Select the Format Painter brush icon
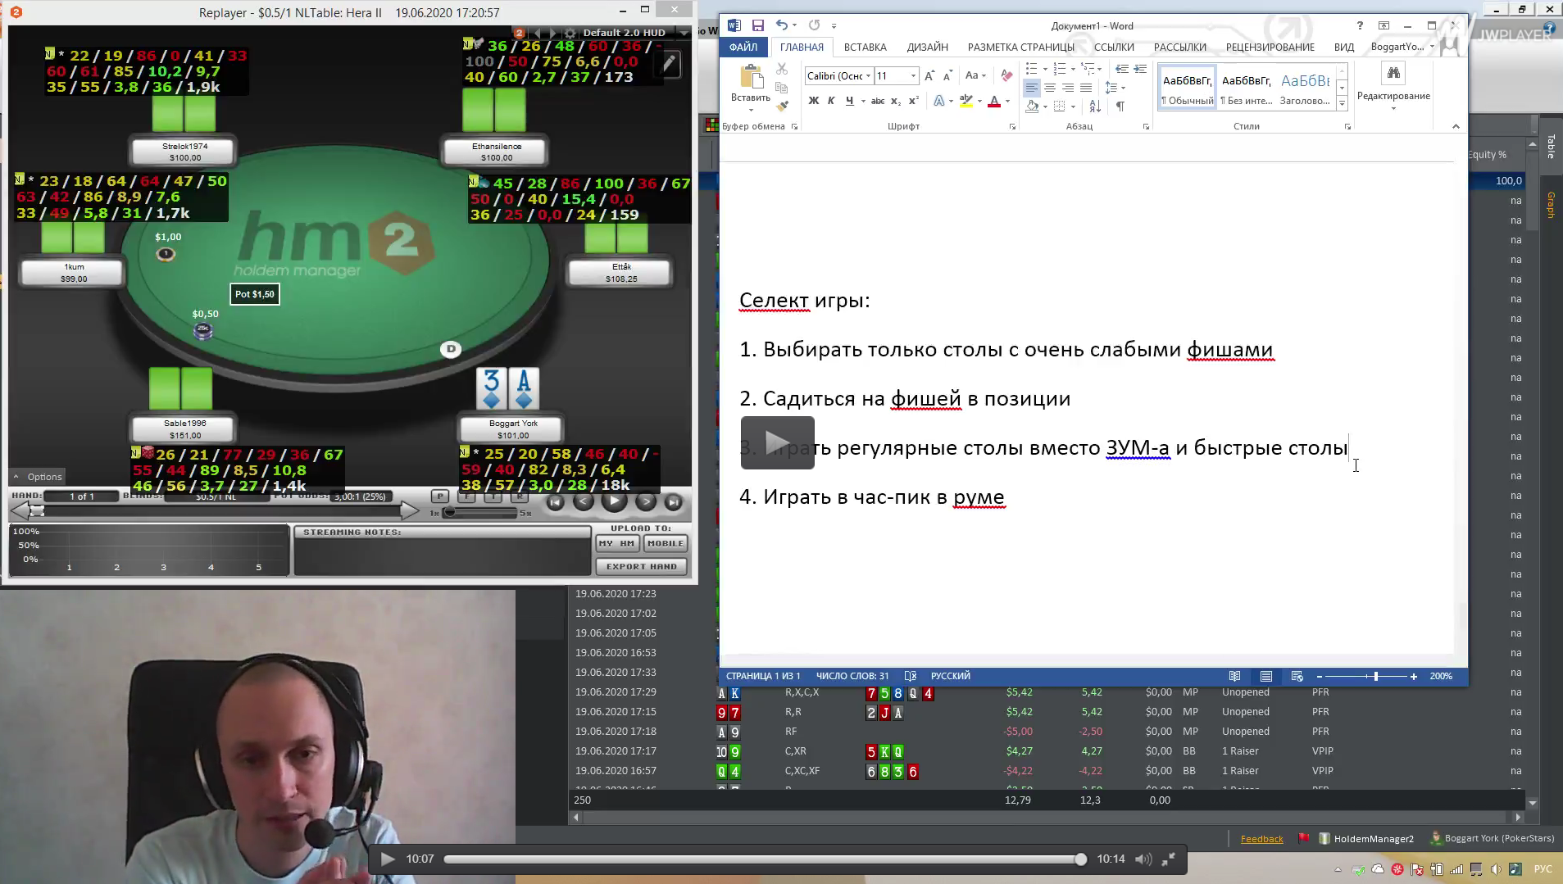Screen dimensions: 1563x884 pyautogui.click(x=782, y=106)
